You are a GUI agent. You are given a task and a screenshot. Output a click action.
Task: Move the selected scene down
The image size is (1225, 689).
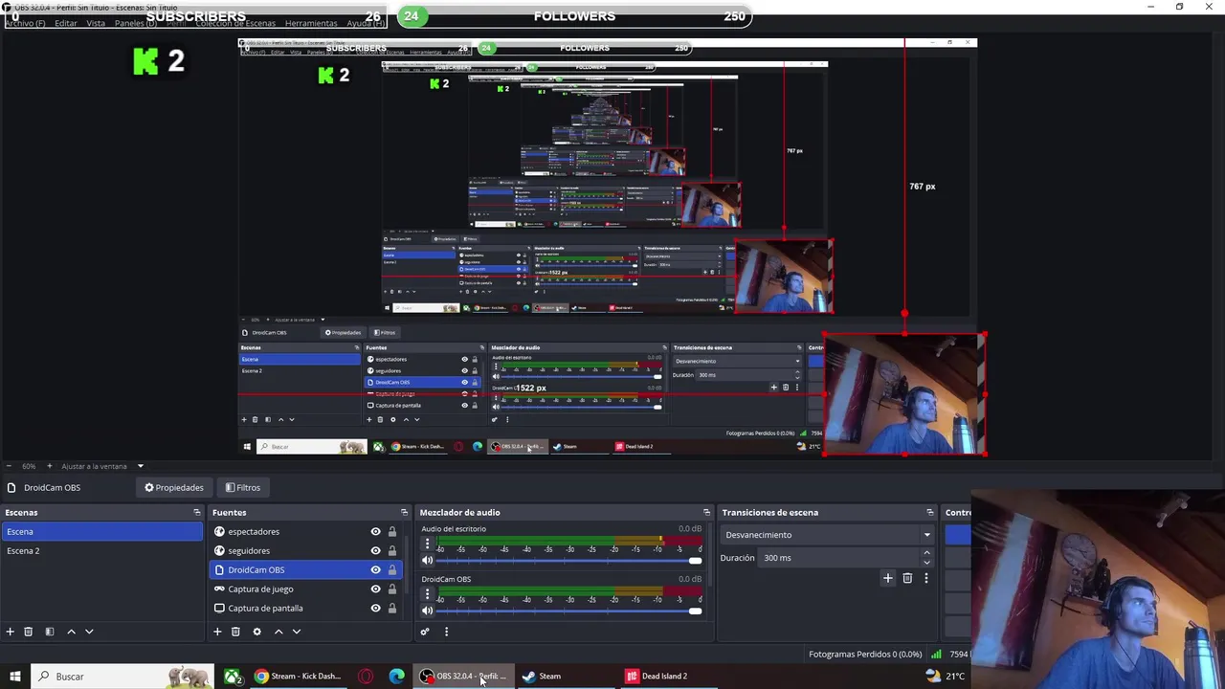pyautogui.click(x=89, y=632)
